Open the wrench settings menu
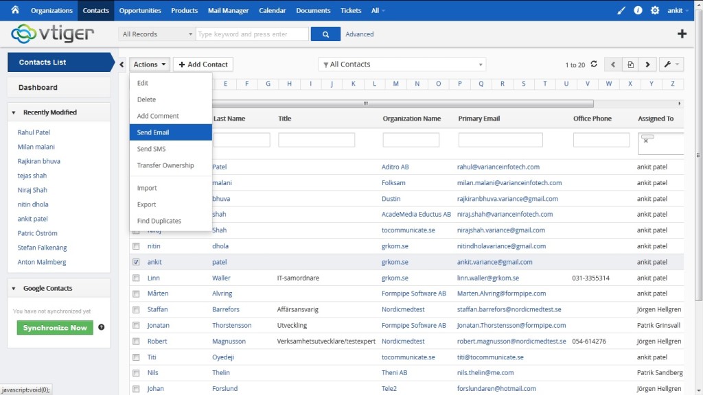The width and height of the screenshot is (703, 395). point(671,64)
